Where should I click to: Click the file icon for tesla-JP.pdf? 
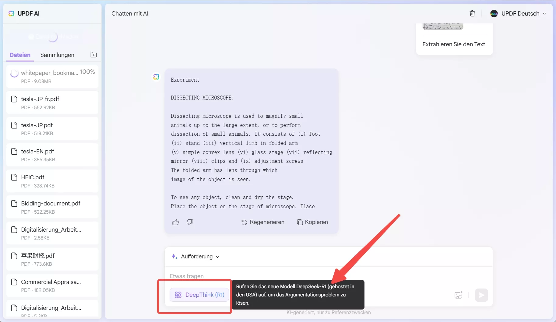[14, 125]
